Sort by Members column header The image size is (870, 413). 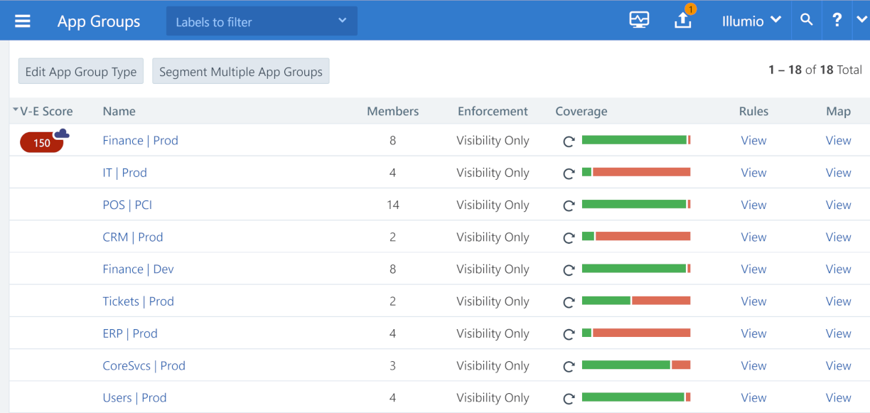392,111
